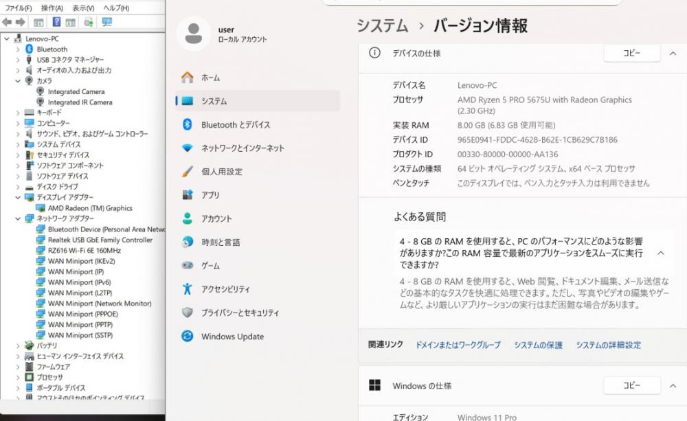Expand the キーボード category
This screenshot has height=421, width=687.
[x=18, y=113]
